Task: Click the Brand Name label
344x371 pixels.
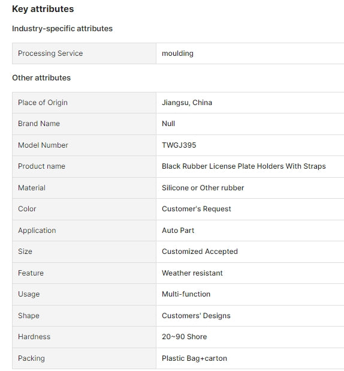Action: pos(39,124)
